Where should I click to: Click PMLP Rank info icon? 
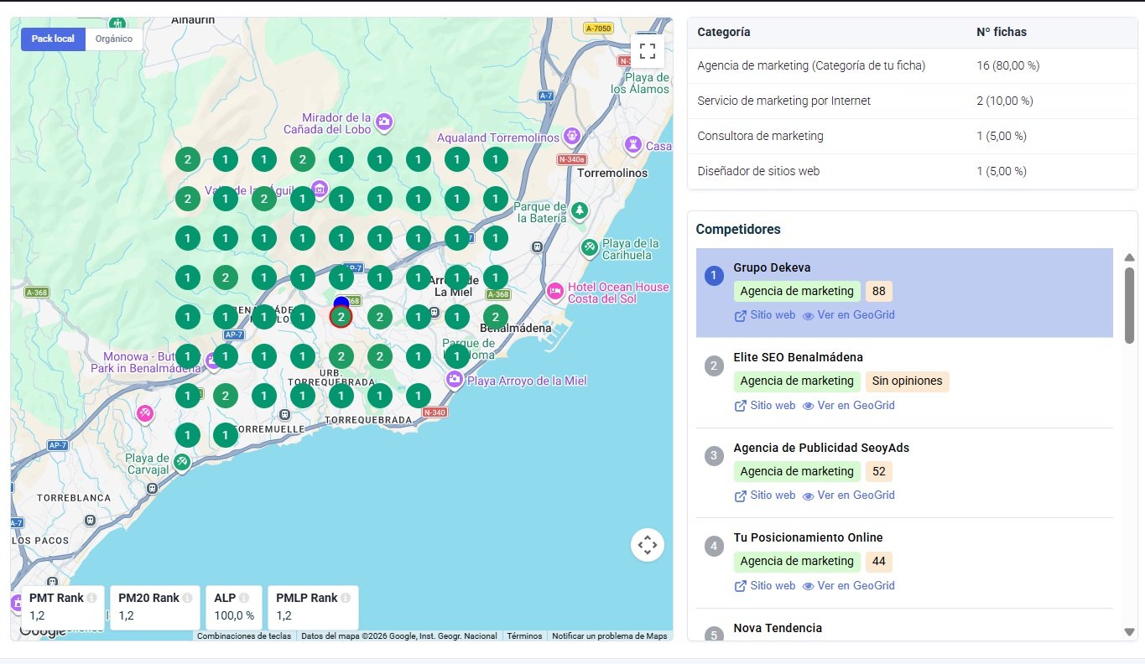[x=345, y=598]
